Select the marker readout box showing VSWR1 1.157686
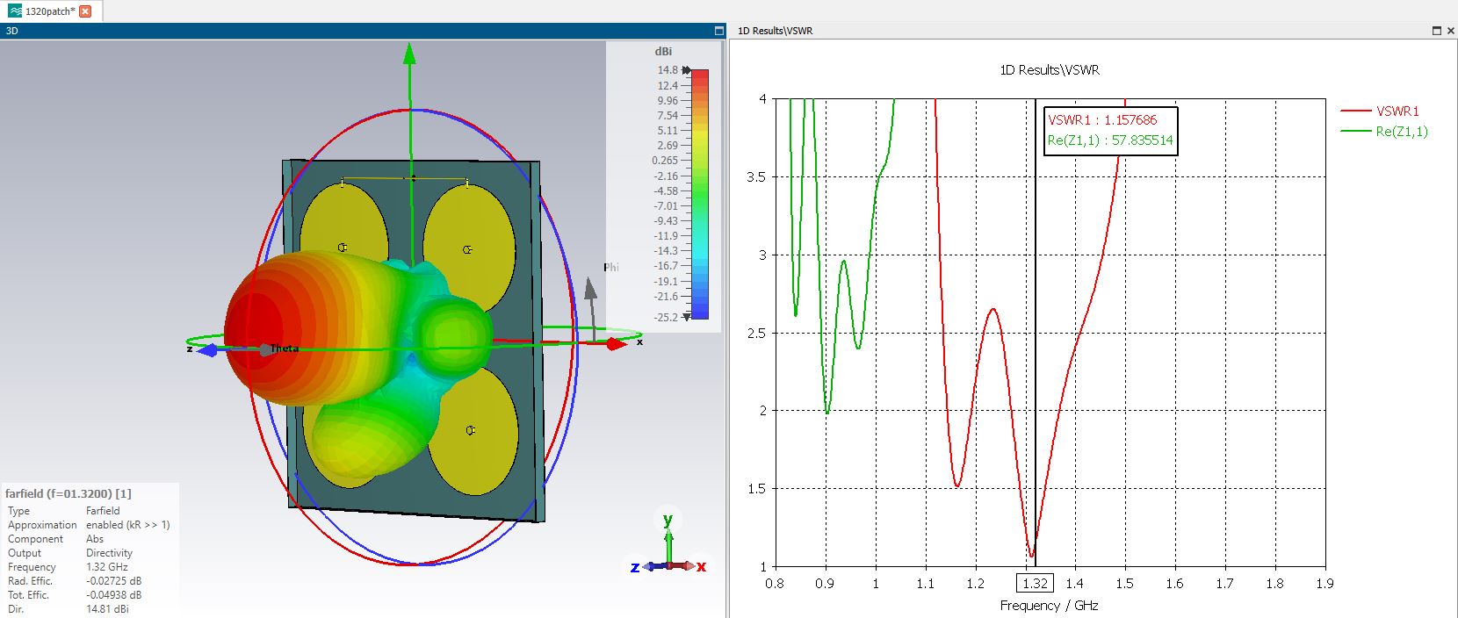Image resolution: width=1458 pixels, height=618 pixels. tap(1111, 131)
